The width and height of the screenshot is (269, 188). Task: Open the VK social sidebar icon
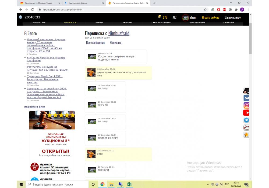point(246,98)
